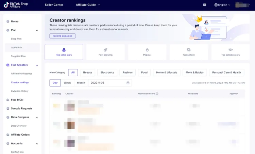The width and height of the screenshot is (255, 154).
Task: Open the messages chat icon in header
Action: pyautogui.click(x=205, y=5)
